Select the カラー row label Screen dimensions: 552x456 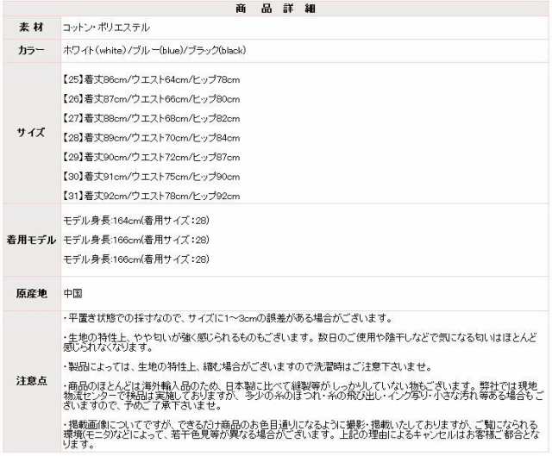(x=31, y=51)
